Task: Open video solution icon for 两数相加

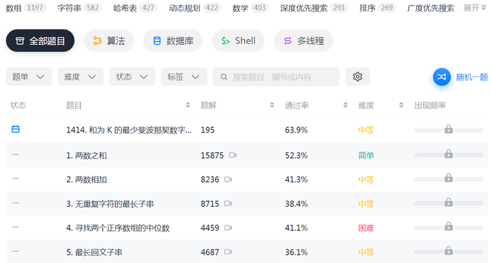Action: (228, 180)
